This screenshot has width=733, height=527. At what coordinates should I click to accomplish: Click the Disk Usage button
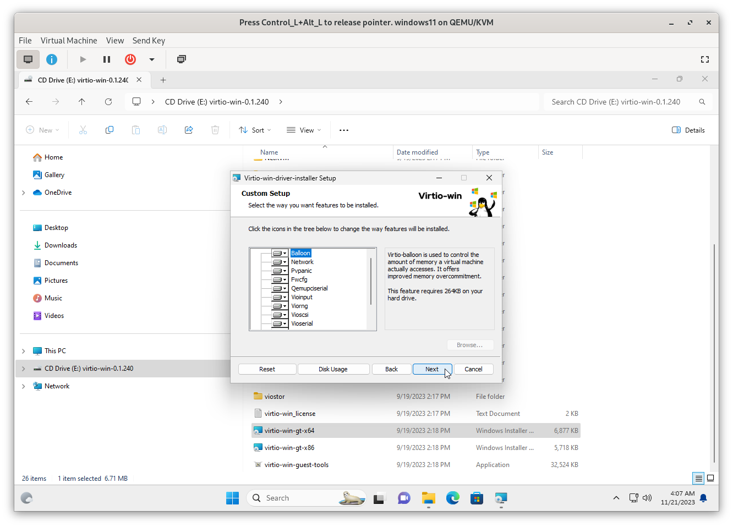[x=333, y=369]
